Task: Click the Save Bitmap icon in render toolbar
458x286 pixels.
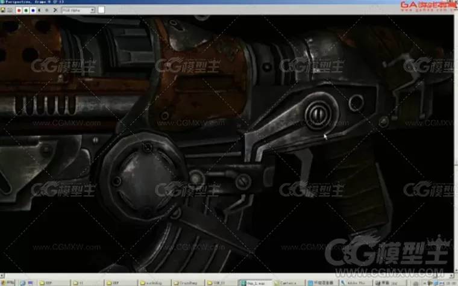Action: 3,10
